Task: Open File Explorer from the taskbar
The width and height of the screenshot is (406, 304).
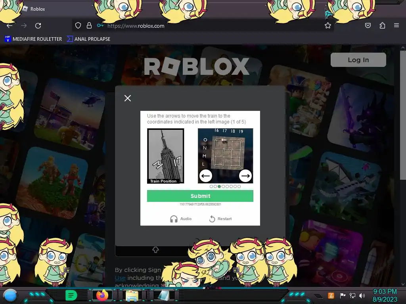Action: coord(132,296)
